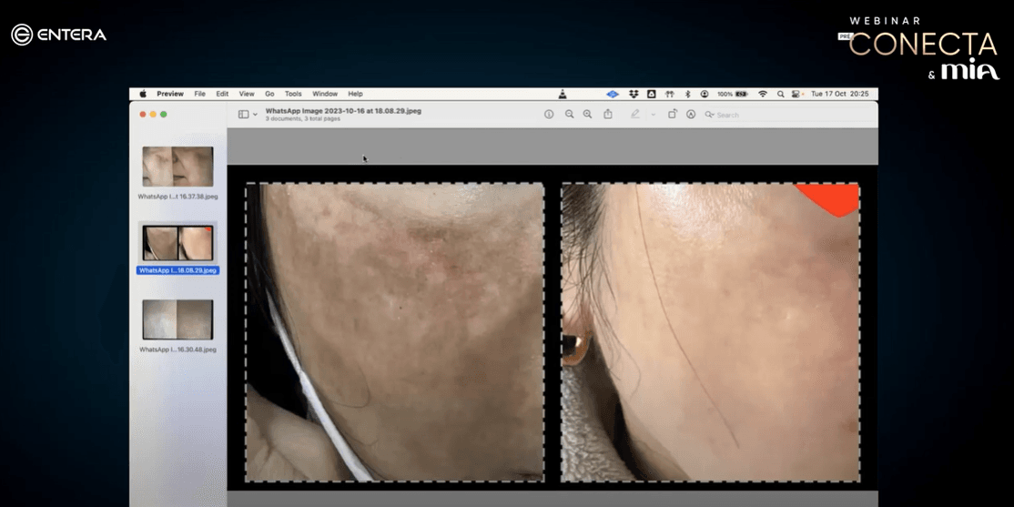Toggle the sidebar view button
1014x507 pixels.
coord(243,115)
